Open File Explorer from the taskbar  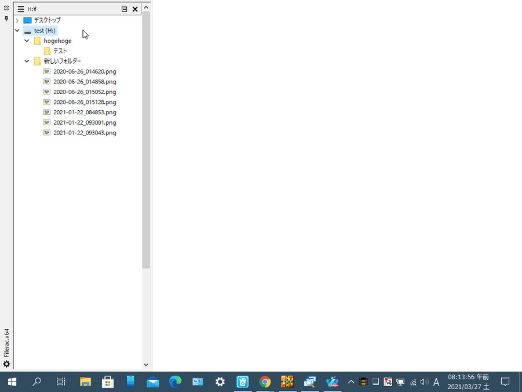(86, 382)
